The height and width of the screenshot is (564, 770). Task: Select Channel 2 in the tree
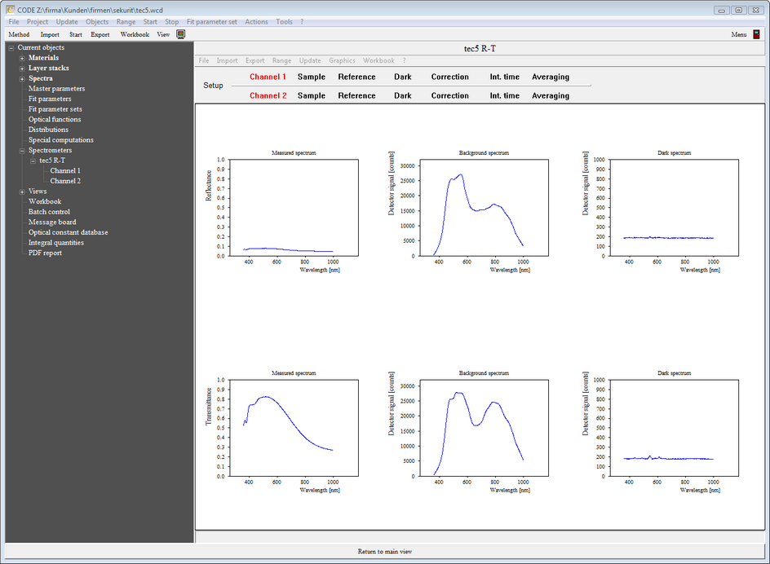coord(65,181)
